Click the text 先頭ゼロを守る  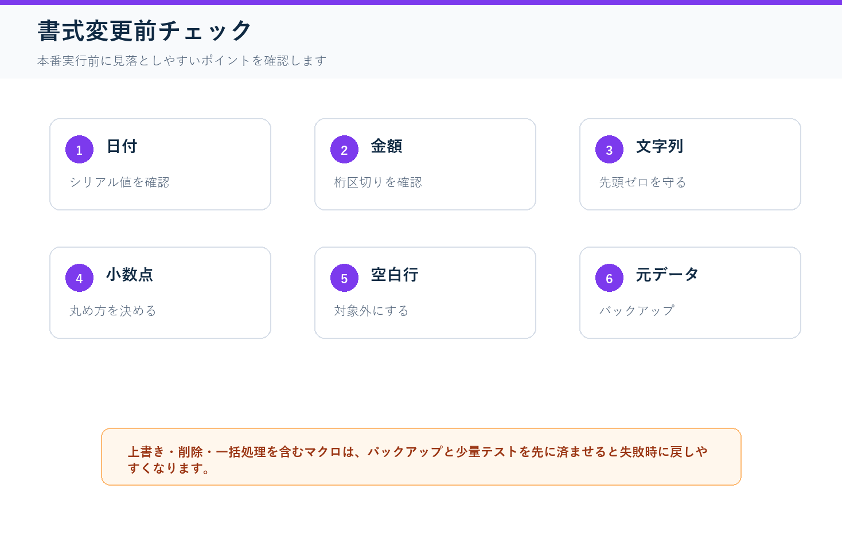click(x=642, y=182)
